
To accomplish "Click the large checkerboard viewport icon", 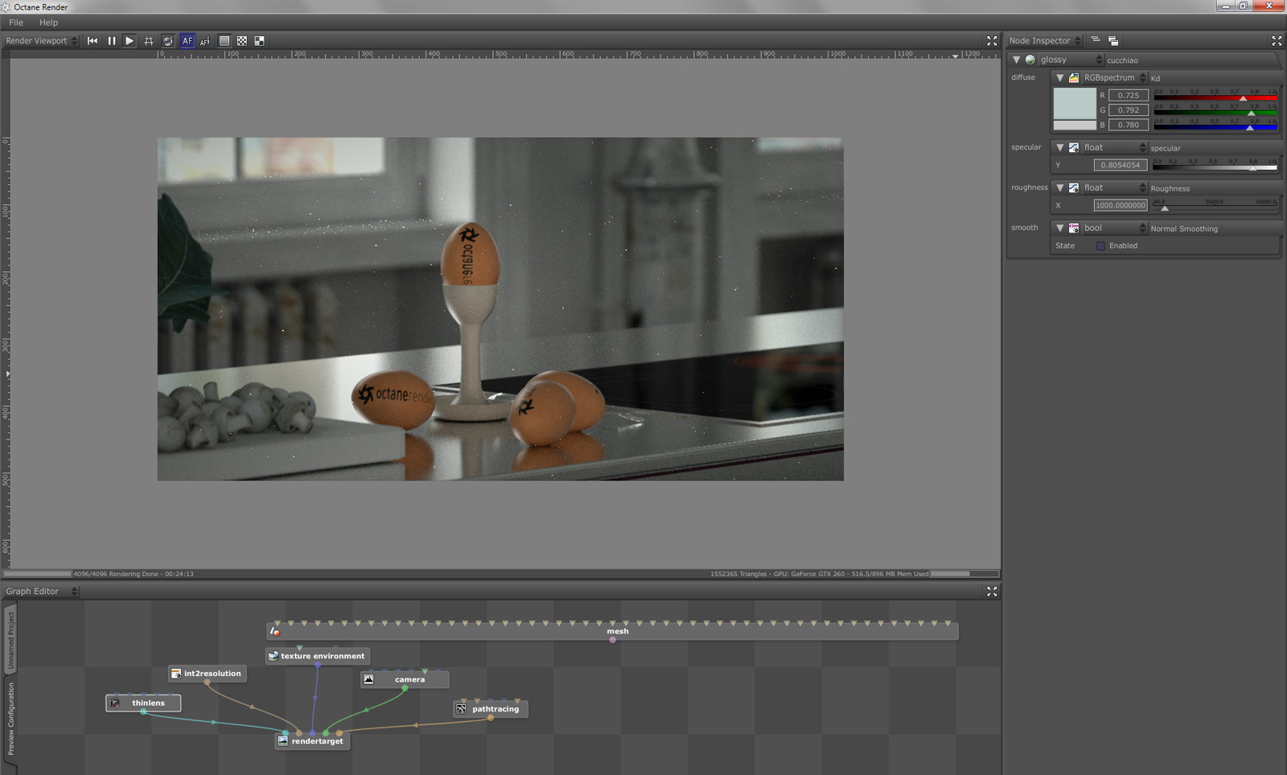I will click(x=260, y=41).
